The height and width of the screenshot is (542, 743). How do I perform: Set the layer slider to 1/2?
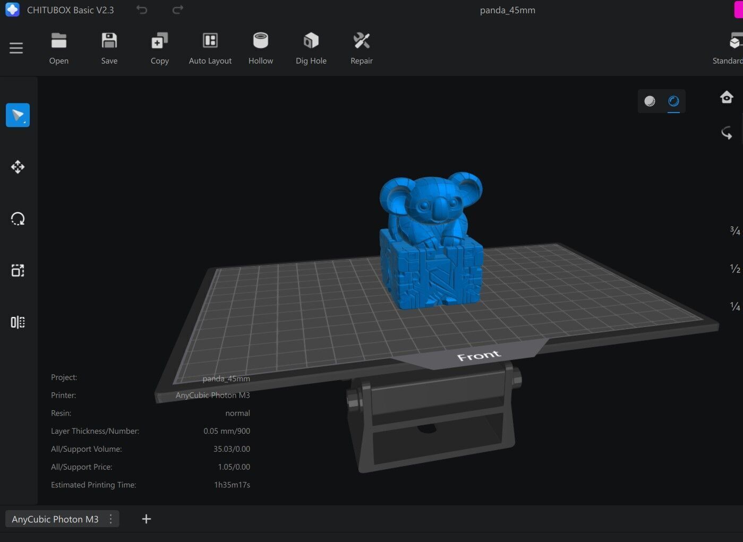tap(735, 269)
